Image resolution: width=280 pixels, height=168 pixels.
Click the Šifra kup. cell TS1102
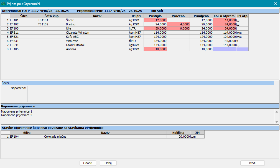coord(52,24)
